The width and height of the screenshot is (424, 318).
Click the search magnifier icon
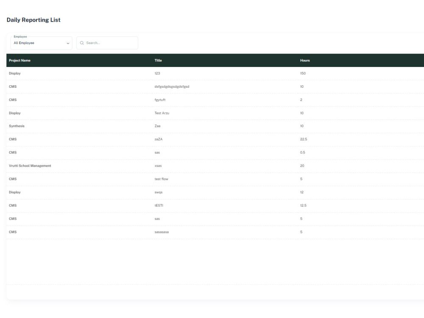[82, 43]
